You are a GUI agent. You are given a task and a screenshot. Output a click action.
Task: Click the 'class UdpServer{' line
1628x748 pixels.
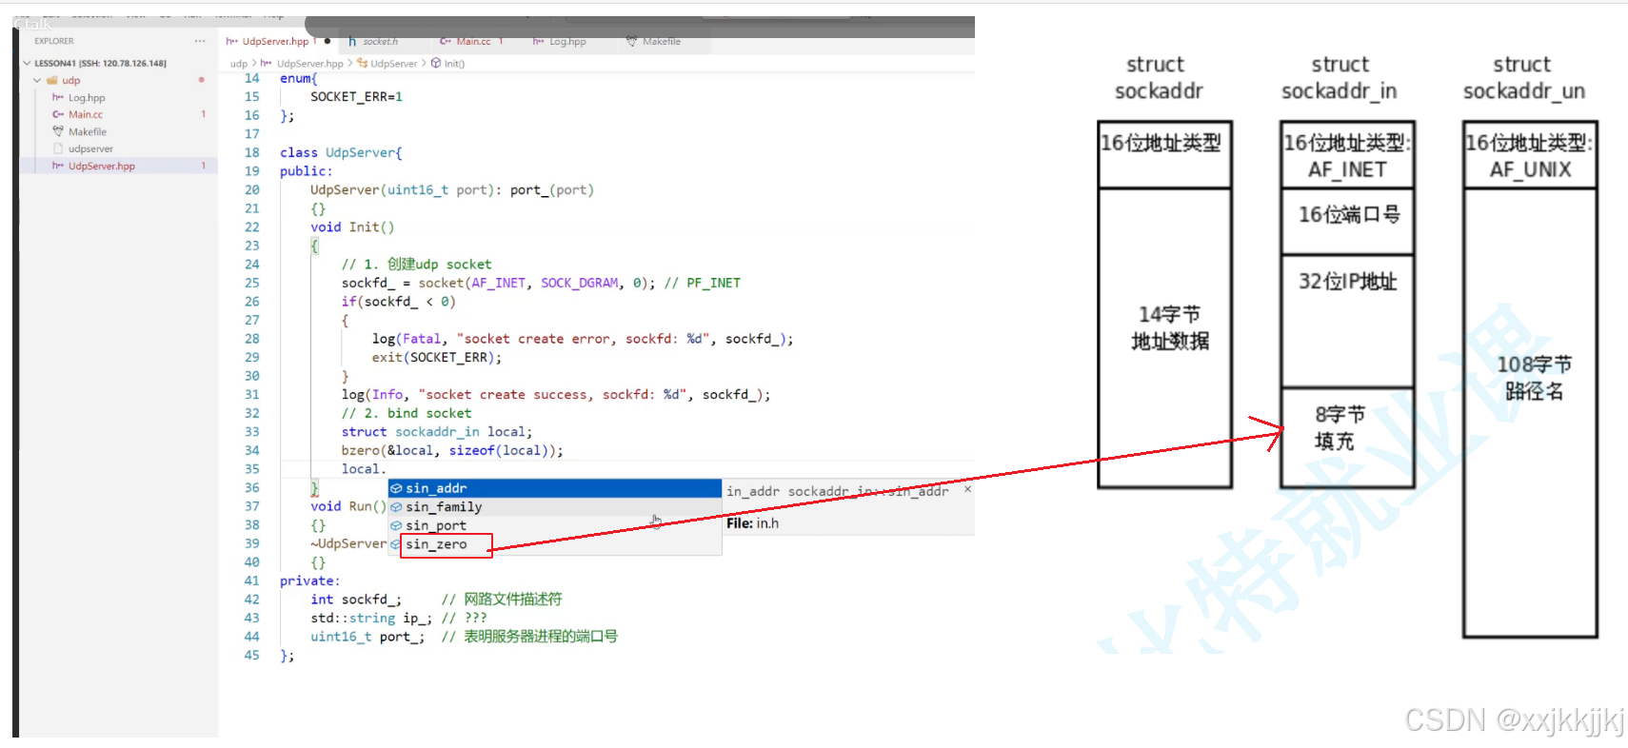341,152
